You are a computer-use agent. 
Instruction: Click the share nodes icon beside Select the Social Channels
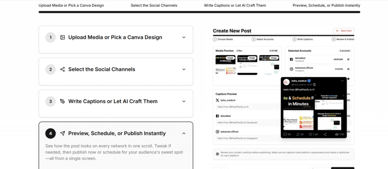[x=63, y=69]
